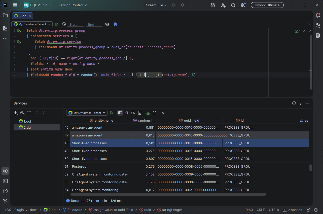Toggle the query bookmark icon
This screenshot has height=214, width=323.
pos(115,24)
